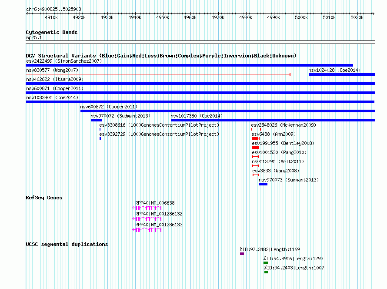Click the chr6:4900825..5025903 region label
The width and height of the screenshot is (387, 289).
[x=53, y=9]
